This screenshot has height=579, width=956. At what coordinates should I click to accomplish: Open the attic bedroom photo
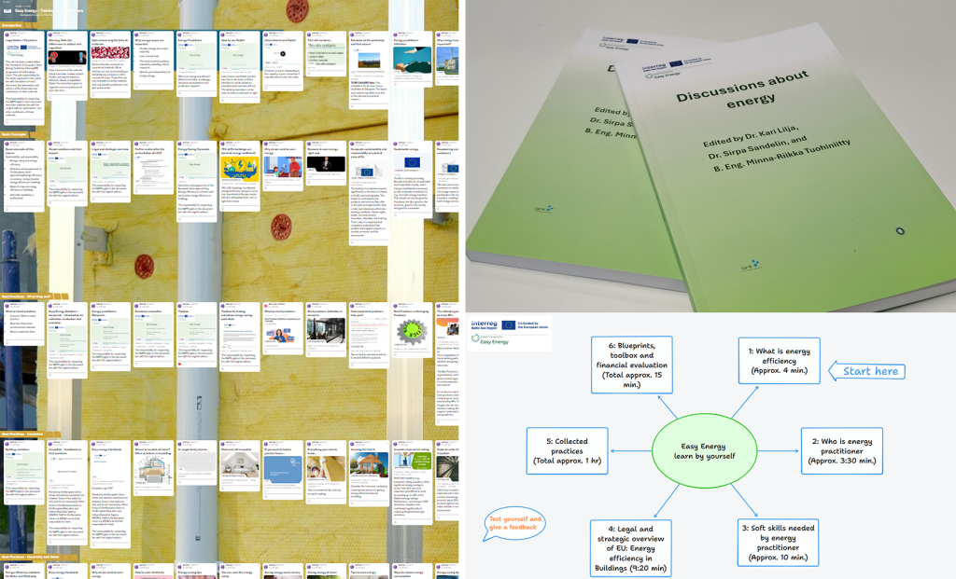[240, 466]
